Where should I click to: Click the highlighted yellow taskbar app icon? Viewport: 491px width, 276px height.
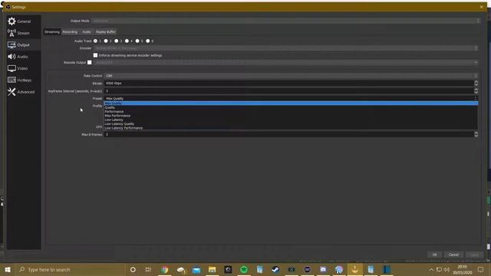(x=354, y=269)
